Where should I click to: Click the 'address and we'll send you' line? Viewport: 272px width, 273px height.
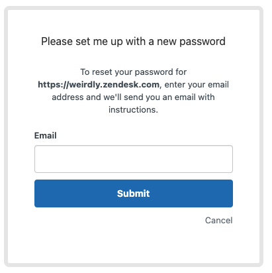(133, 97)
